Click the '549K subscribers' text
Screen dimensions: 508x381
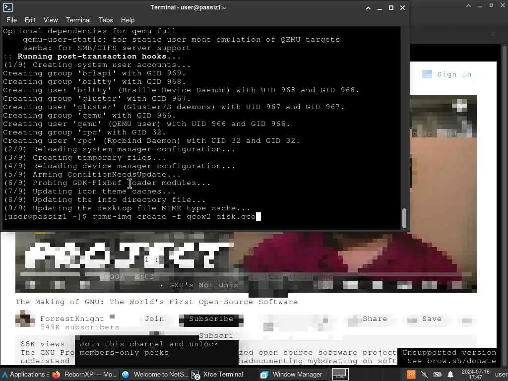click(x=80, y=327)
